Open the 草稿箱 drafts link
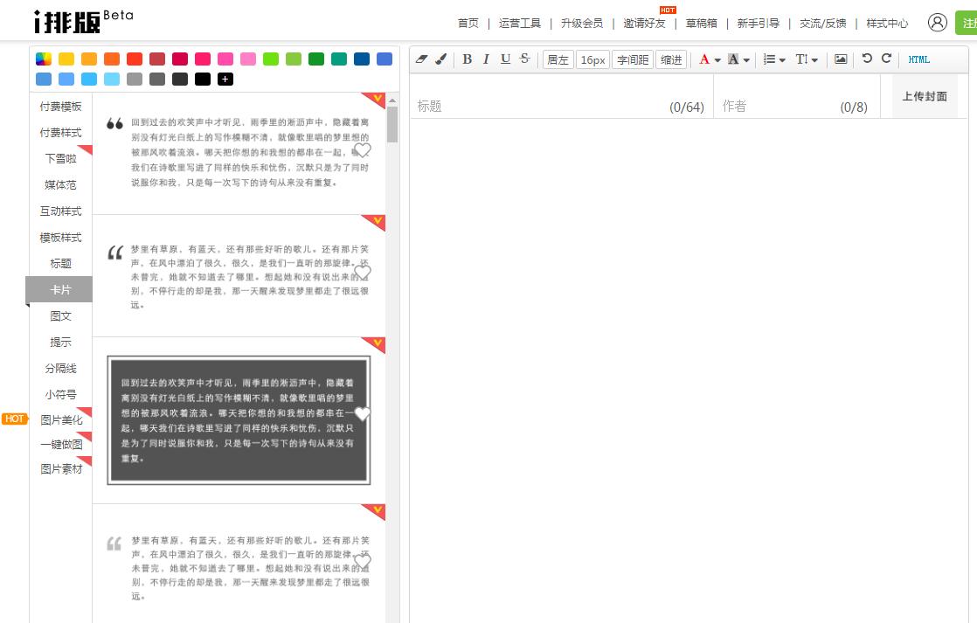977x623 pixels. click(702, 23)
